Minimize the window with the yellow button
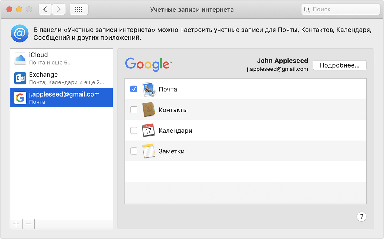This screenshot has height=239, width=384. (x=19, y=9)
